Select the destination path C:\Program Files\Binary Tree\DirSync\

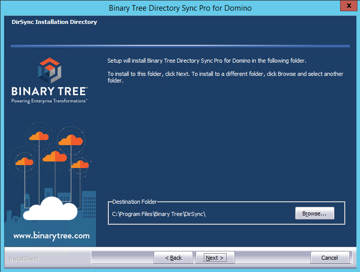tap(159, 214)
